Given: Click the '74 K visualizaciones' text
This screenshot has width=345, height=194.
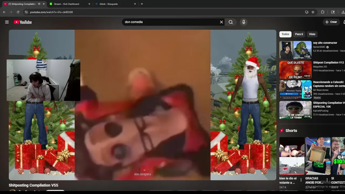Looking at the screenshot, I should 324,71.
